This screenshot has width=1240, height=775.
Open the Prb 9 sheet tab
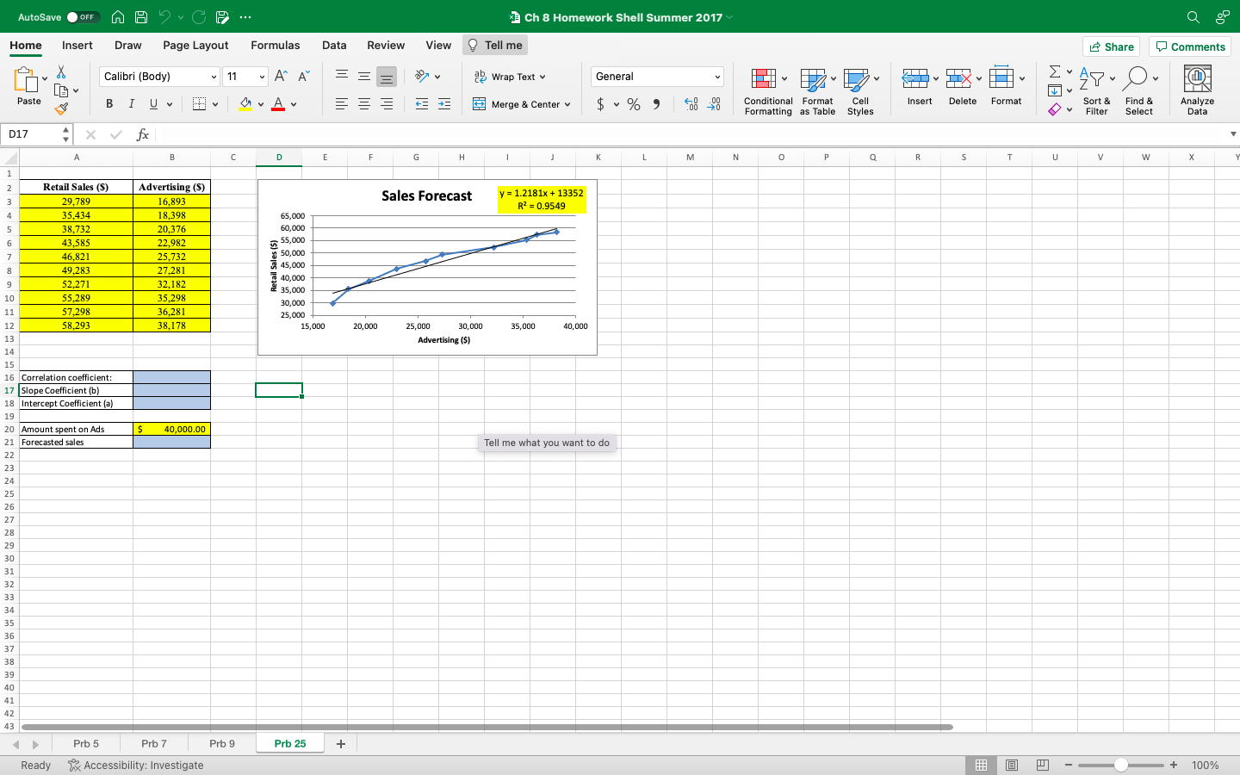click(x=221, y=743)
